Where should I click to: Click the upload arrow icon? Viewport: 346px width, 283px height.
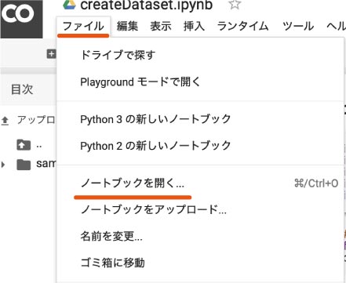click(5, 121)
